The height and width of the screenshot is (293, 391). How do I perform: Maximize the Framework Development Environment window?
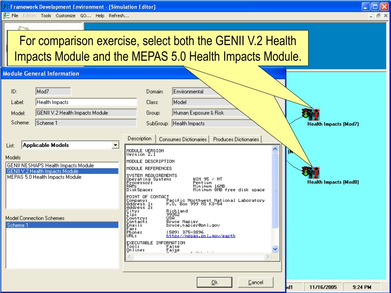pos(375,7)
